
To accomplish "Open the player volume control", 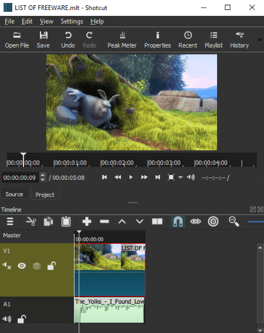I will (191, 177).
